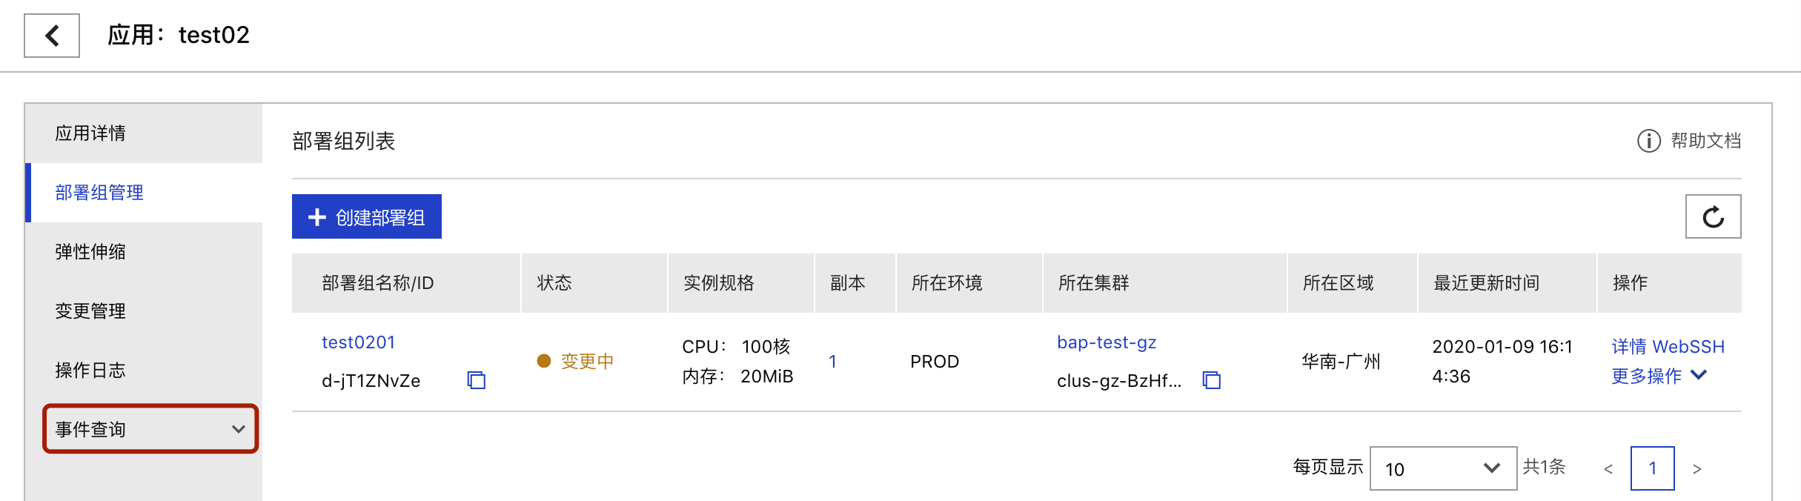This screenshot has height=501, width=1801.
Task: Go to next page arrow
Action: coord(1696,469)
